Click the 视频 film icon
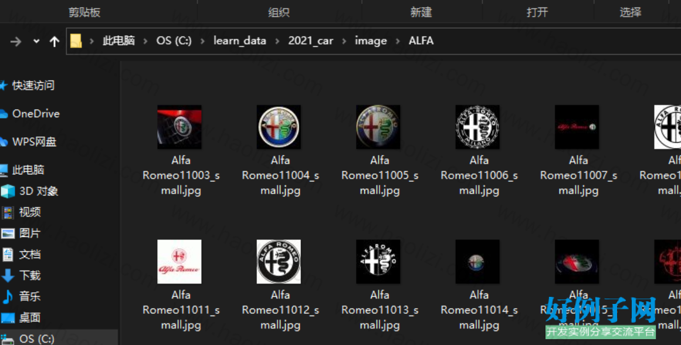The width and height of the screenshot is (681, 345). pyautogui.click(x=8, y=212)
